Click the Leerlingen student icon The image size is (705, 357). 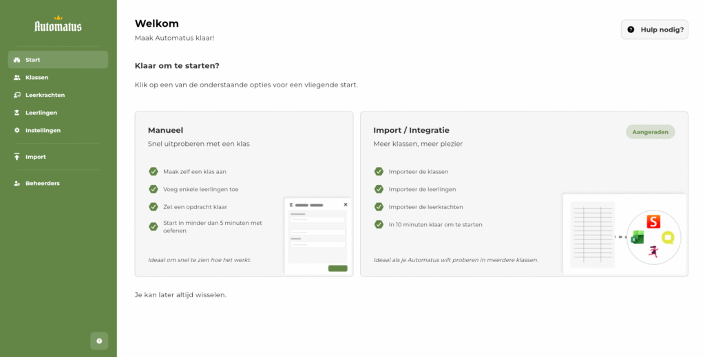(x=17, y=113)
